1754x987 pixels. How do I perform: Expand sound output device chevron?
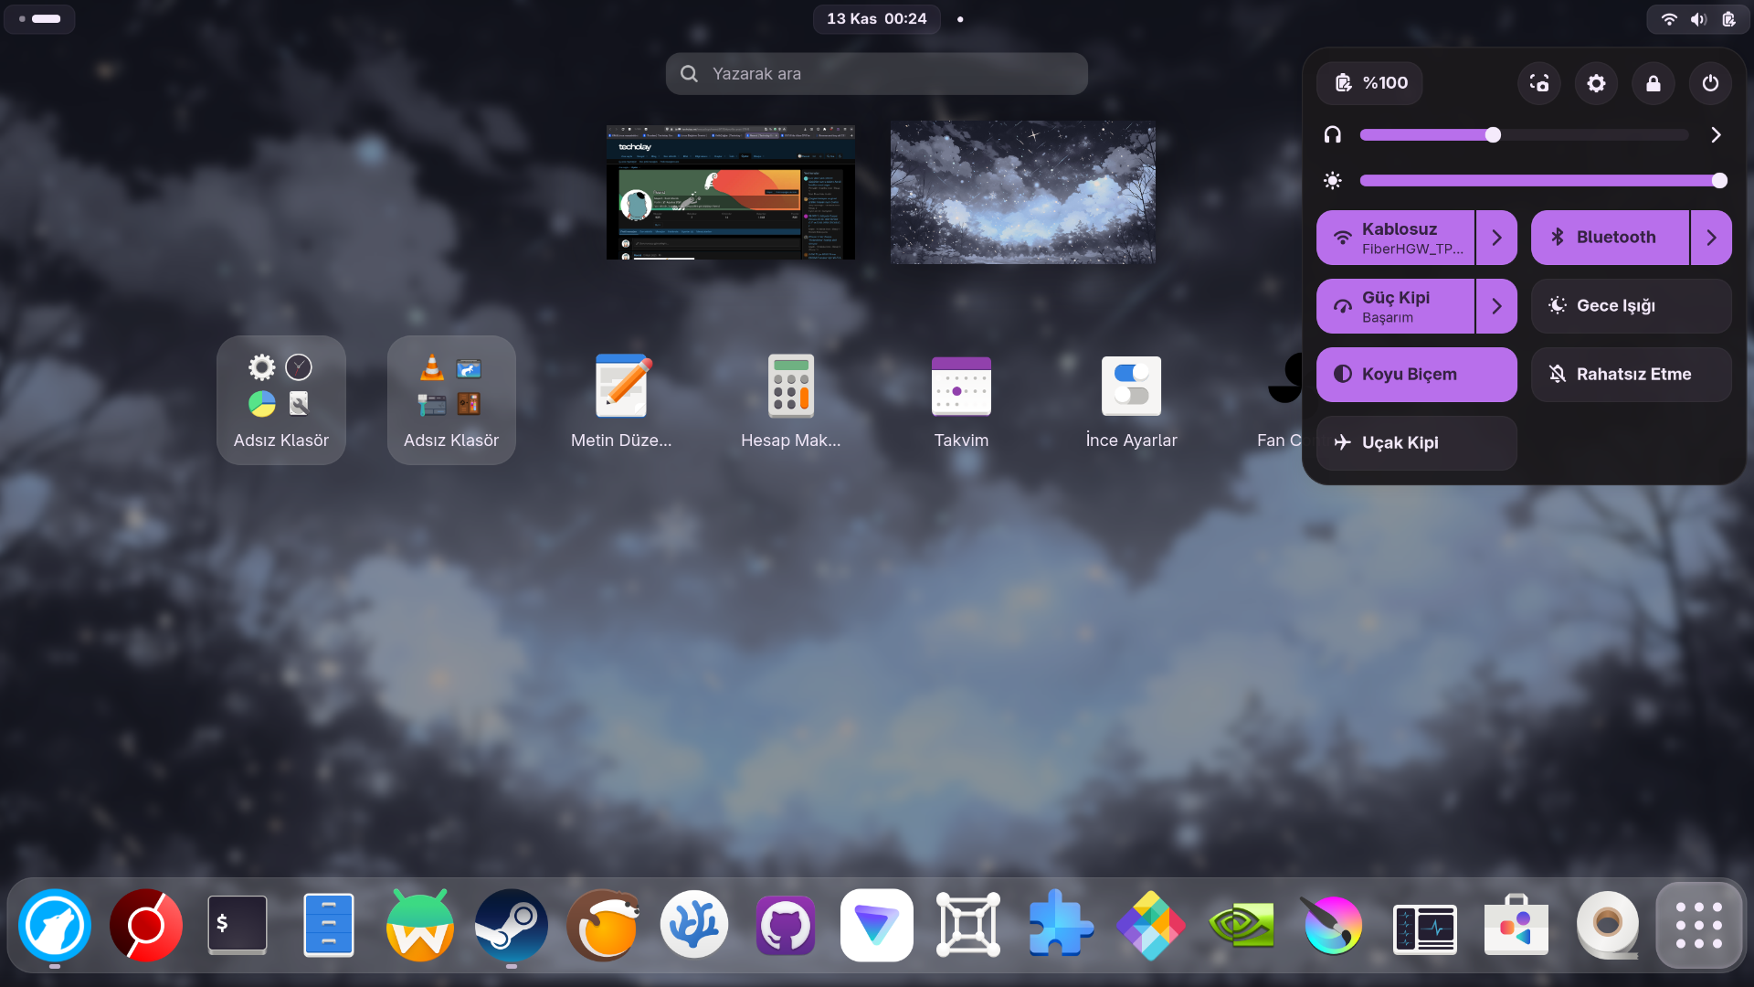[1716, 135]
